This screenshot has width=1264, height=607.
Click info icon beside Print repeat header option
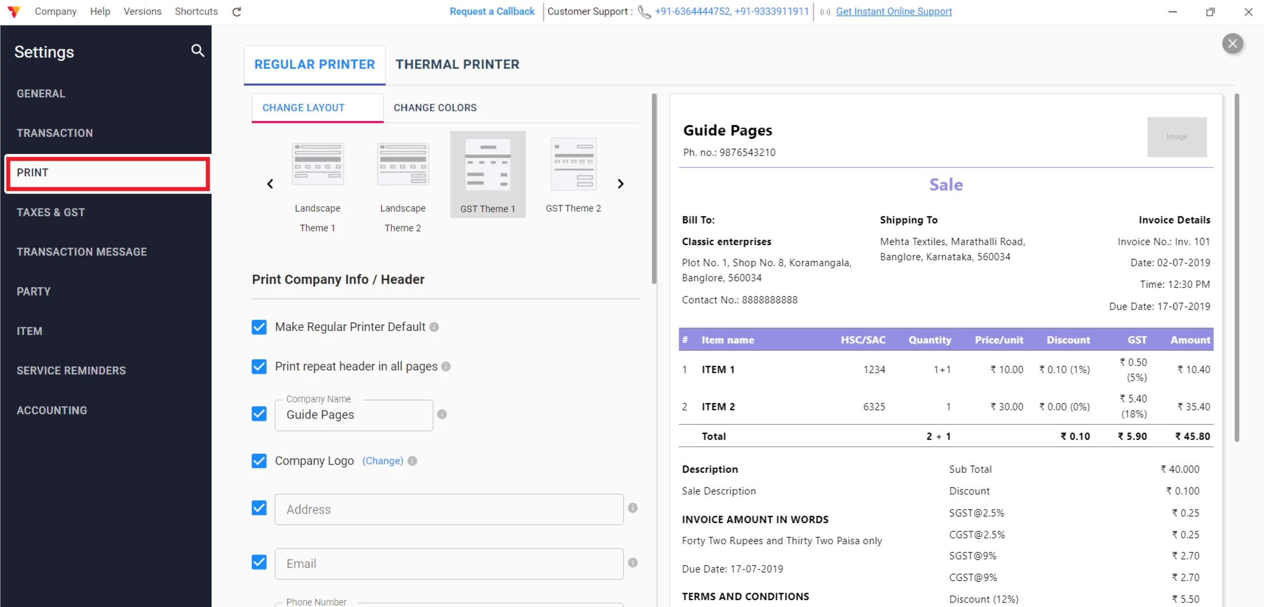446,367
